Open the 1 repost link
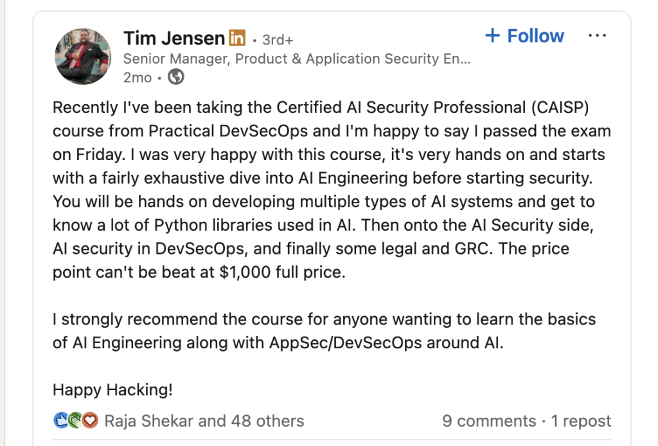The height and width of the screenshot is (446, 658). (x=581, y=421)
